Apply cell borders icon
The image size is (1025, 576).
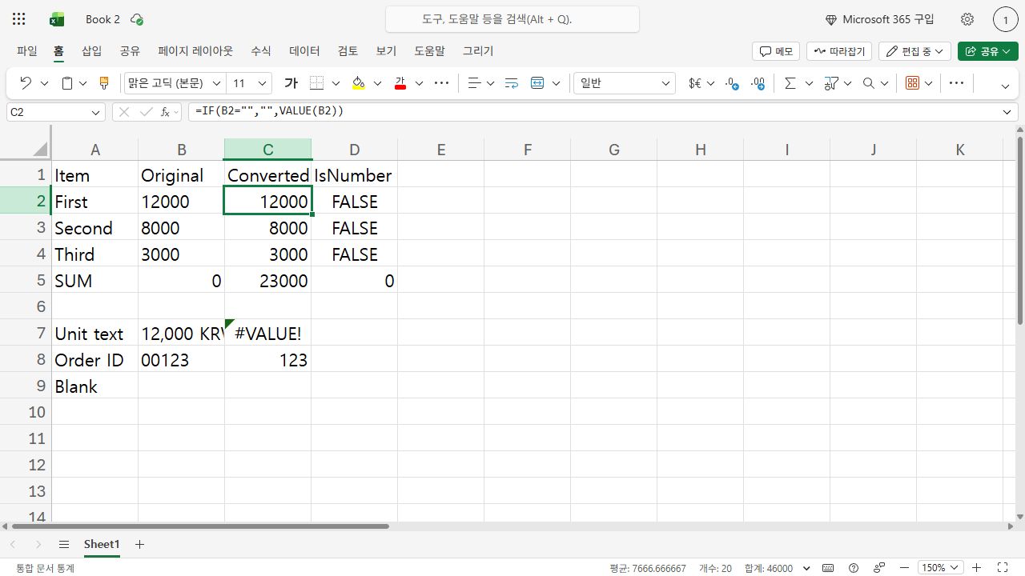(x=317, y=83)
